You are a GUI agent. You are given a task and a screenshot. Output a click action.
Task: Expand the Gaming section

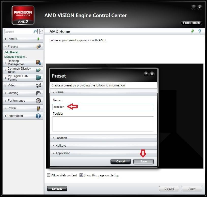tap(23, 93)
